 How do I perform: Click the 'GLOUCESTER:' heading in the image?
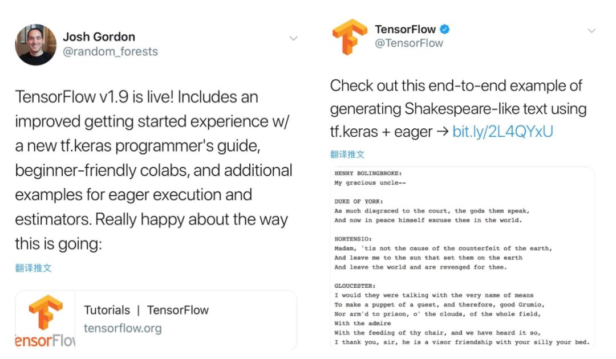[x=356, y=285]
